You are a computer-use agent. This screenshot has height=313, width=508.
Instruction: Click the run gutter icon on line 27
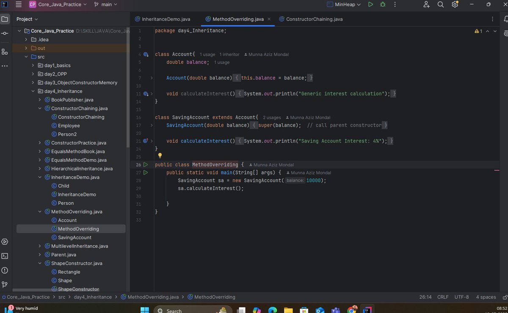146,173
